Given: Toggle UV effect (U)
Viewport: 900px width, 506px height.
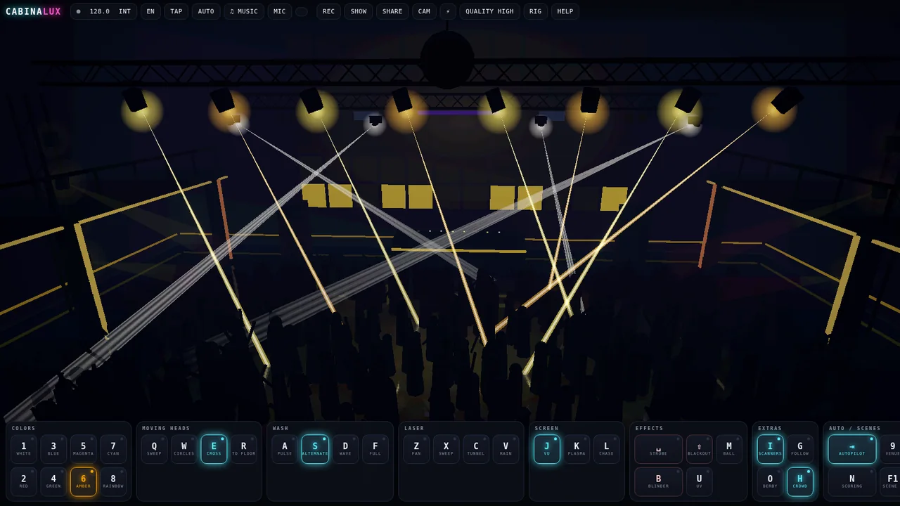Looking at the screenshot, I should [x=699, y=481].
